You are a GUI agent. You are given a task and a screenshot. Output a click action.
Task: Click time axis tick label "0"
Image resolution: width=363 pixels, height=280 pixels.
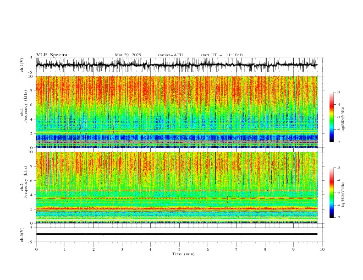[x=36, y=249]
